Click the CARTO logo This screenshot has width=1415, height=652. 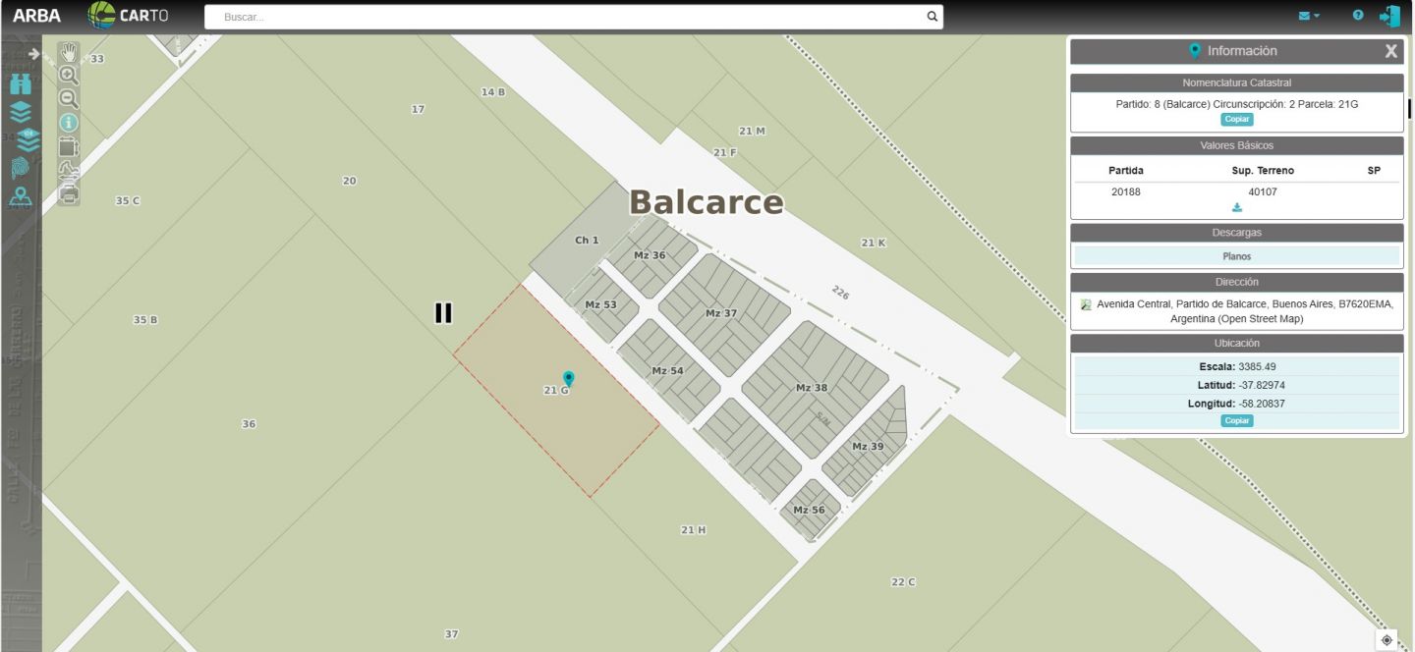coord(128,16)
